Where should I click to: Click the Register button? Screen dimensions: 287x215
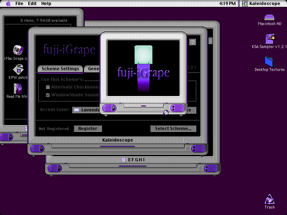[x=88, y=129]
